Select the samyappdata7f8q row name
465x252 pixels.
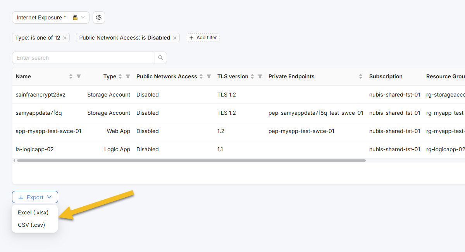[x=39, y=113]
